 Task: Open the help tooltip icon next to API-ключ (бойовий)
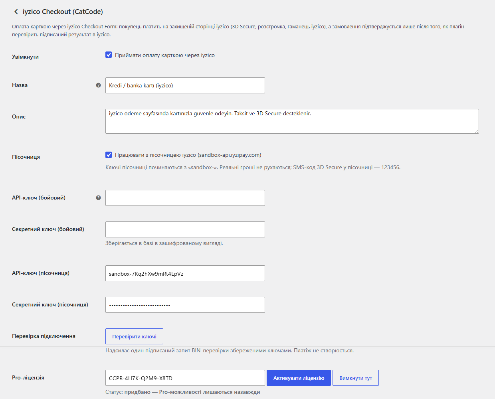pos(98,198)
